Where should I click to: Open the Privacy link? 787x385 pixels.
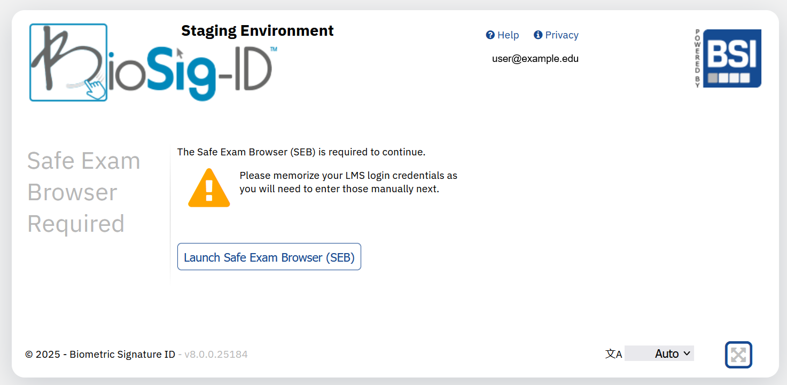click(x=556, y=35)
